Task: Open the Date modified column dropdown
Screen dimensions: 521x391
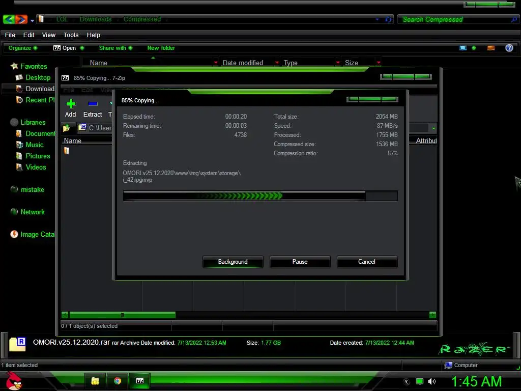Action: click(277, 63)
